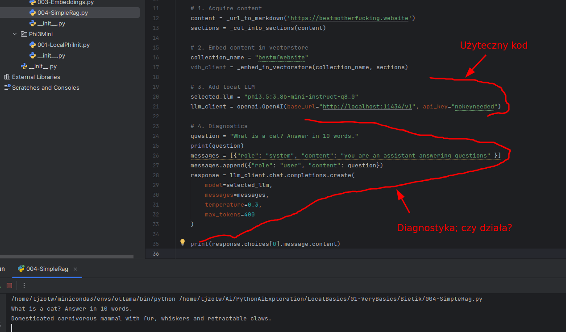Collapse the Phi3Mini folder chevron

(x=15, y=34)
